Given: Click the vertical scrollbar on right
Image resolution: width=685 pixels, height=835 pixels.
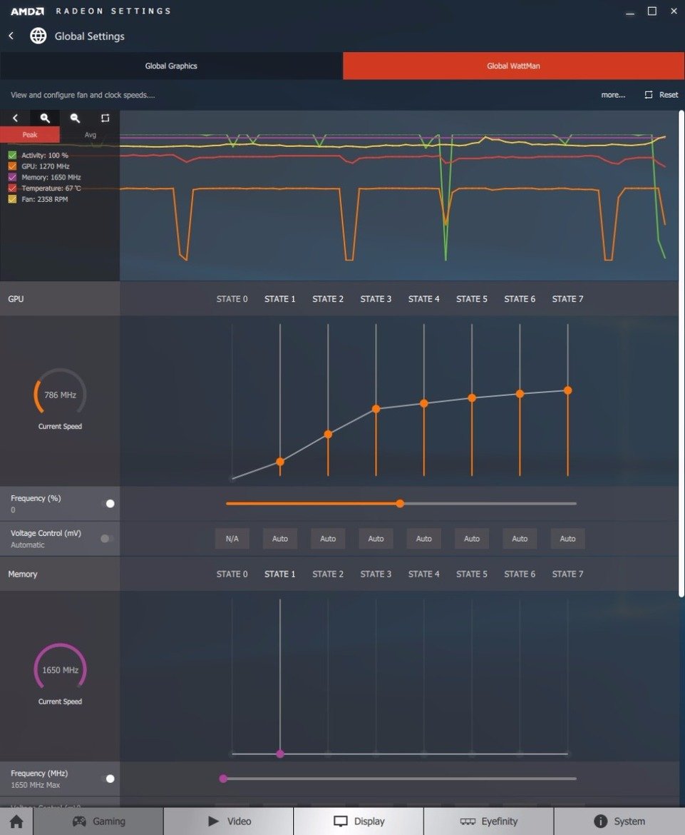Looking at the screenshot, I should point(681,354).
